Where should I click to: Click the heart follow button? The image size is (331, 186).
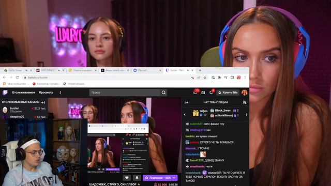click(x=127, y=178)
